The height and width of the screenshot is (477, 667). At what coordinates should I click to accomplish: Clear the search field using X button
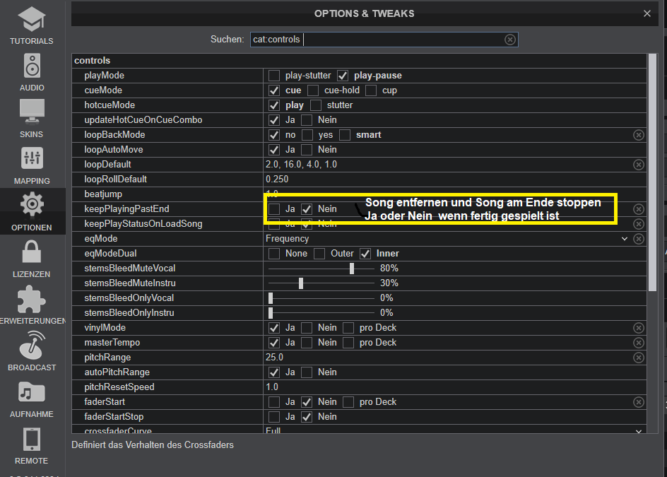(510, 40)
